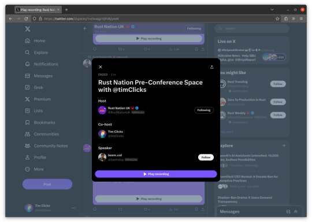Screen dimensions: 312x223
Task: Go back in browser history
Action: (11, 18)
